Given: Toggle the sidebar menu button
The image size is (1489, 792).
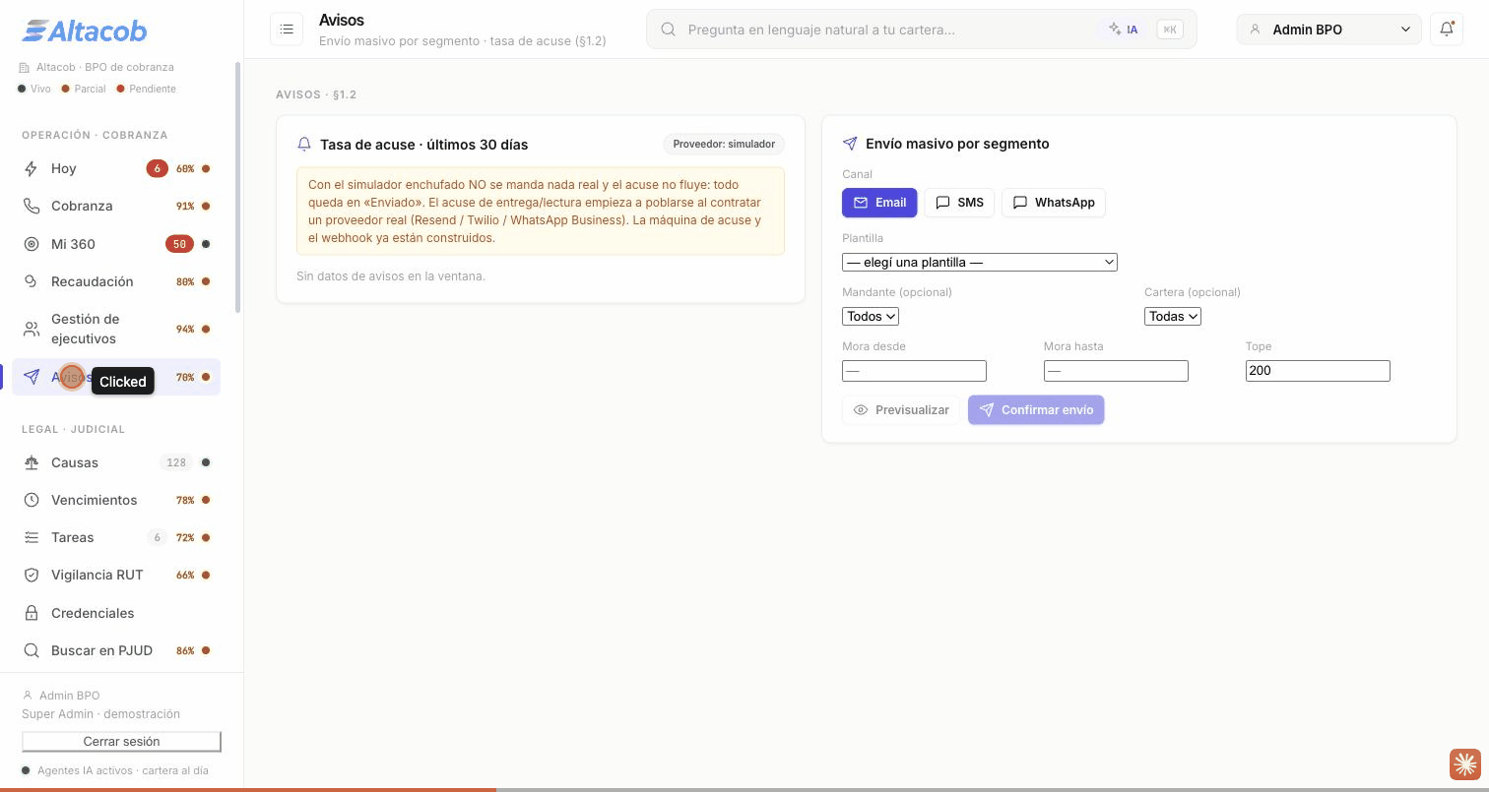Looking at the screenshot, I should click(x=287, y=30).
